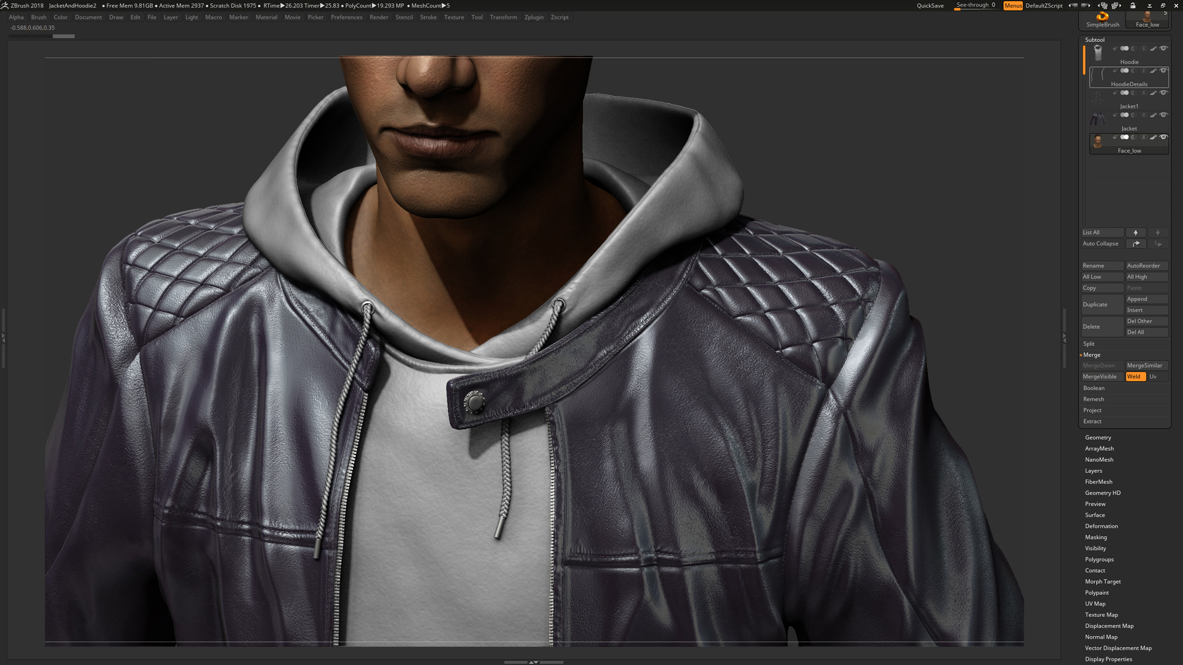Expand the Project section

1092,410
